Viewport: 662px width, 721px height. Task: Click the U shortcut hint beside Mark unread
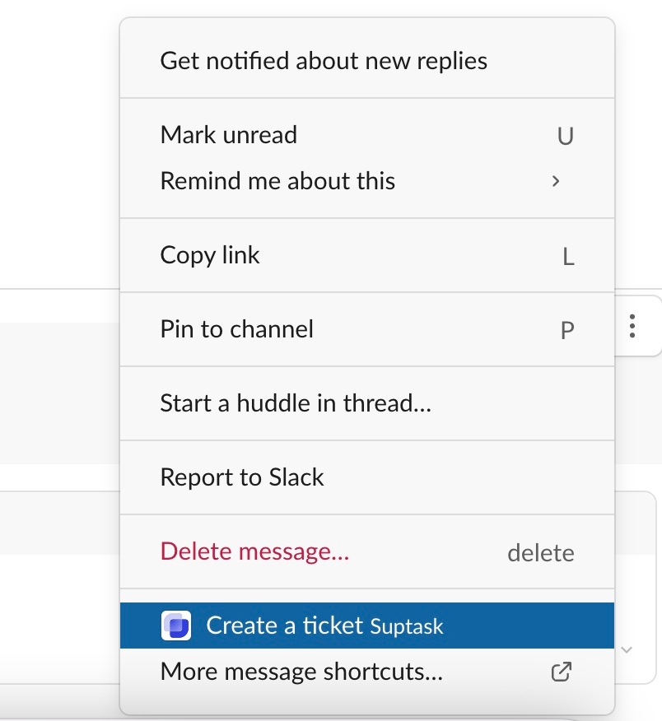565,136
